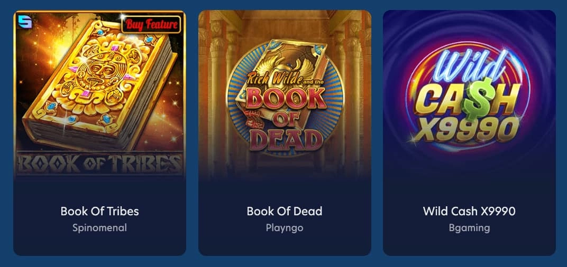Click the Playngo provider label
The height and width of the screenshot is (267, 567).
[x=285, y=228]
